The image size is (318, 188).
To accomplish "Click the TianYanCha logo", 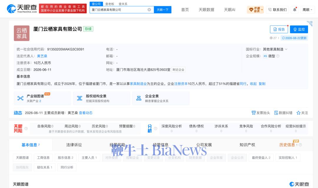I will pos(22,9).
